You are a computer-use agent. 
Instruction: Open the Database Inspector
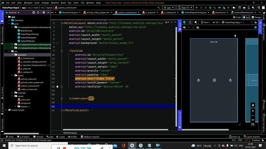[x=90, y=137]
